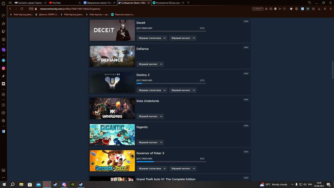Open the weather widget '28°C Mostly cloudy'

pyautogui.click(x=274, y=184)
